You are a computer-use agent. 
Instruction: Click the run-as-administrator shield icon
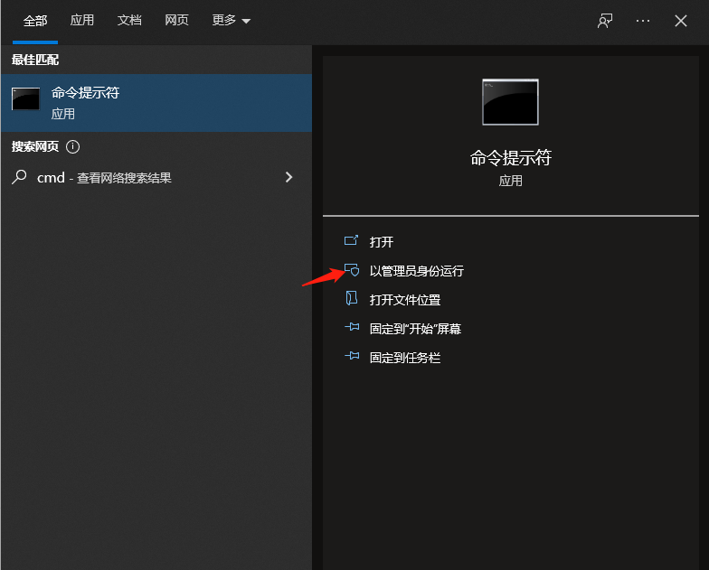(x=352, y=269)
